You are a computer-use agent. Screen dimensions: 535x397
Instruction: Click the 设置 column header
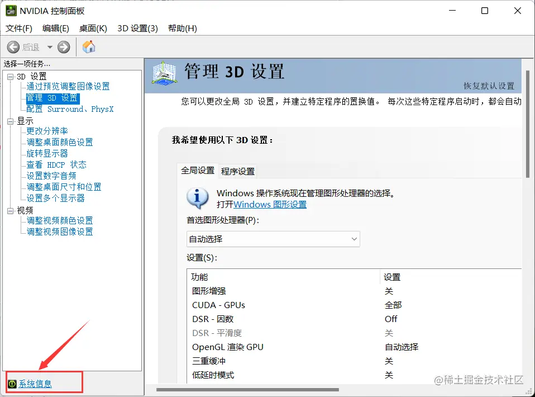coord(451,277)
